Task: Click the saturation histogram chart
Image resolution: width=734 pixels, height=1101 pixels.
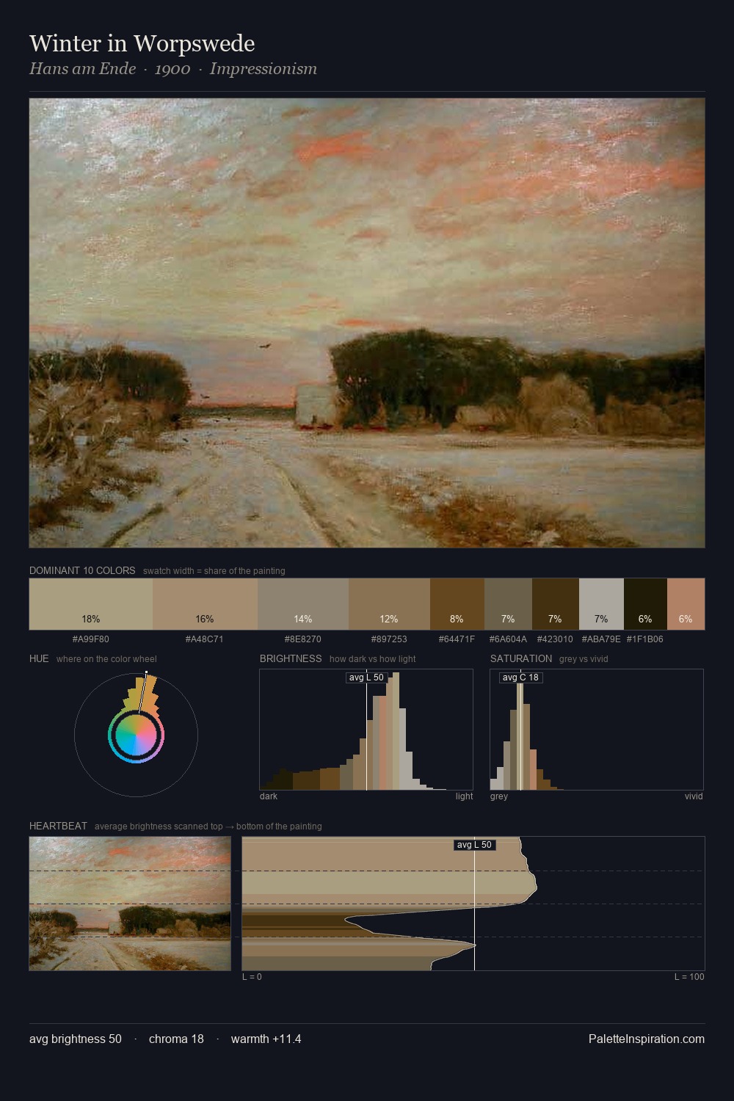Action: pos(597,730)
